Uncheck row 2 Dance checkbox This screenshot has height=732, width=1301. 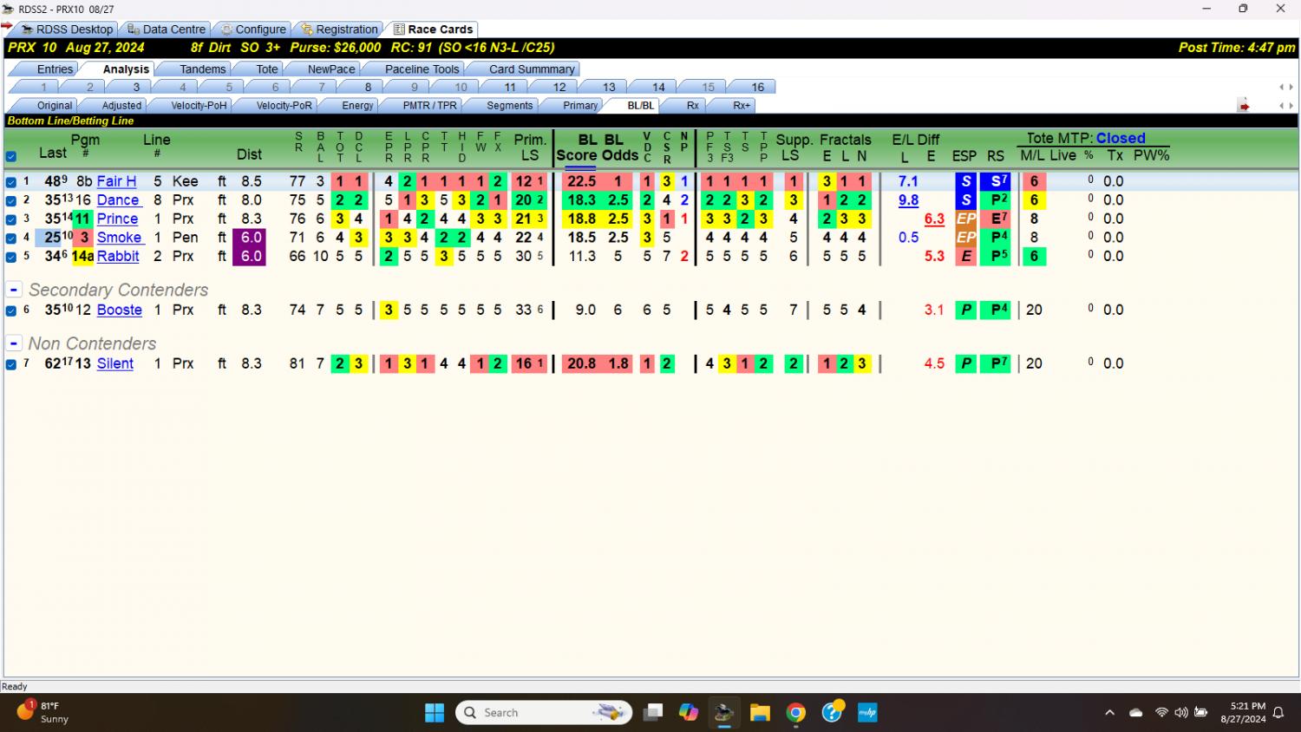(11, 200)
